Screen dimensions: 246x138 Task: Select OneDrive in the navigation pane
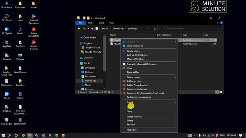pyautogui.click(x=88, y=58)
